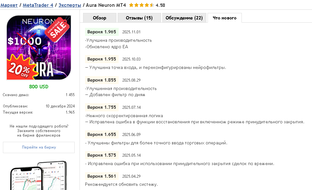This screenshot has width=312, height=190.
Task: Click Рекомендуется обновить систему text
Action: (121, 184)
